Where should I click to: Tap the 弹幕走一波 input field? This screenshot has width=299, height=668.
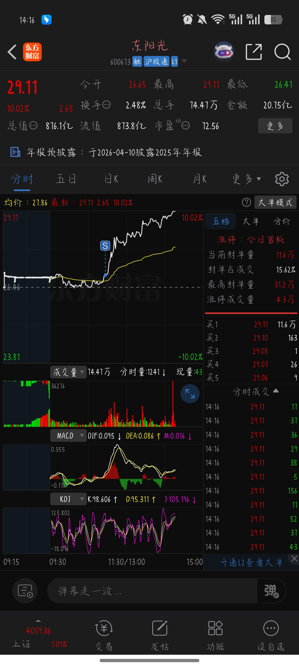[152, 591]
